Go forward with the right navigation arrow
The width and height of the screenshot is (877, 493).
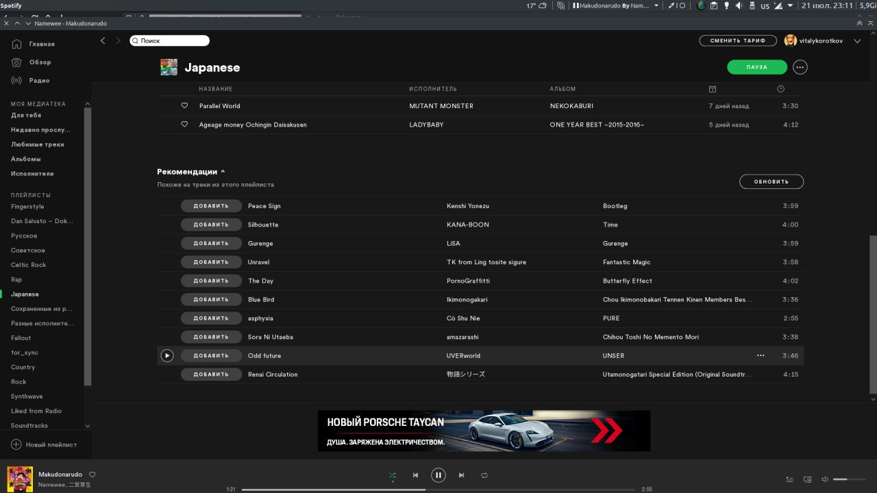pyautogui.click(x=118, y=41)
